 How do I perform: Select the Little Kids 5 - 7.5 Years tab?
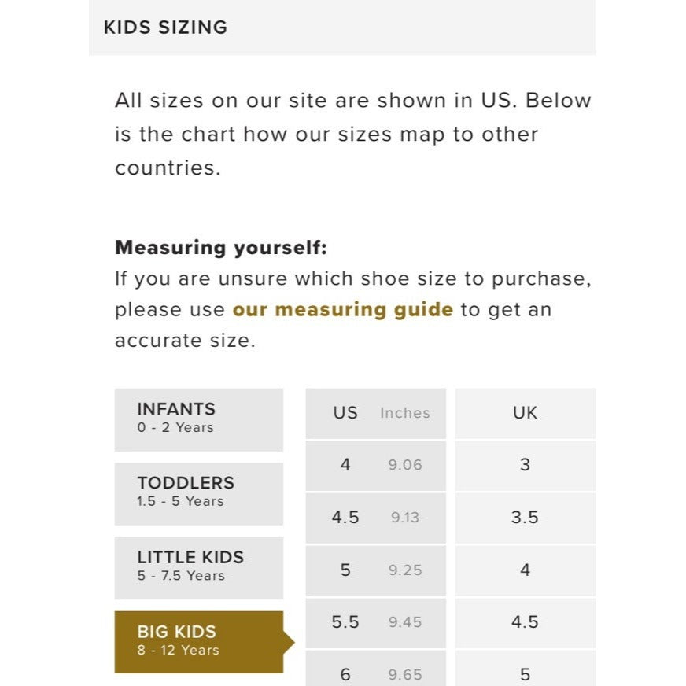198,566
